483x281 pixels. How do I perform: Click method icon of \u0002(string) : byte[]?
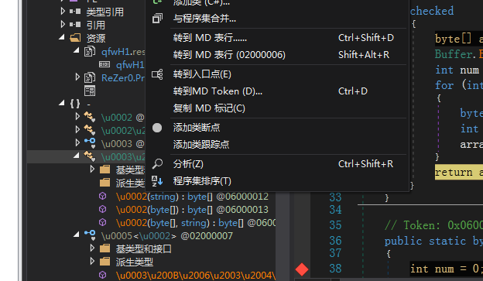pos(103,196)
